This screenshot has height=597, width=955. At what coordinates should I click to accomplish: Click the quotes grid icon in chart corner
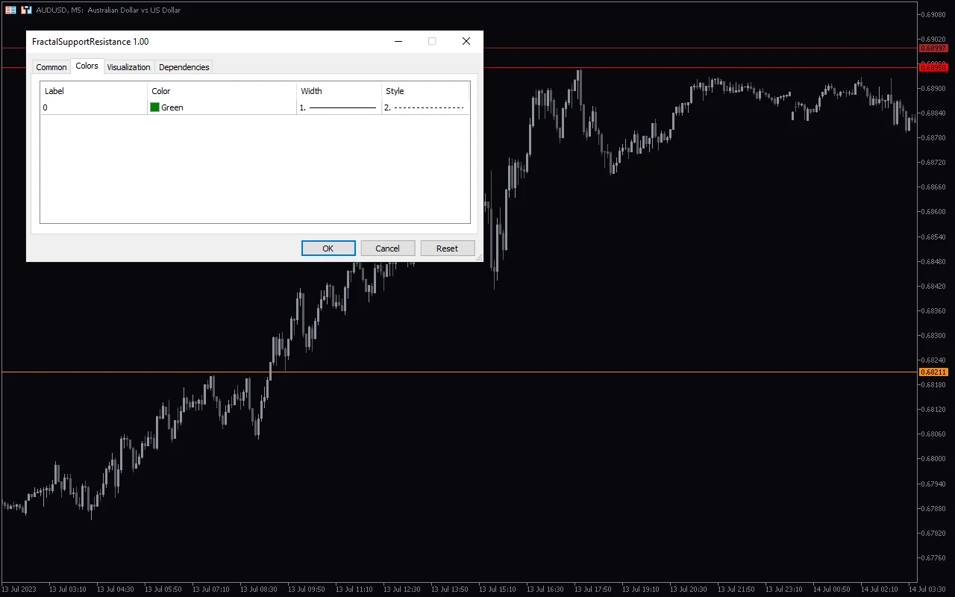point(10,10)
